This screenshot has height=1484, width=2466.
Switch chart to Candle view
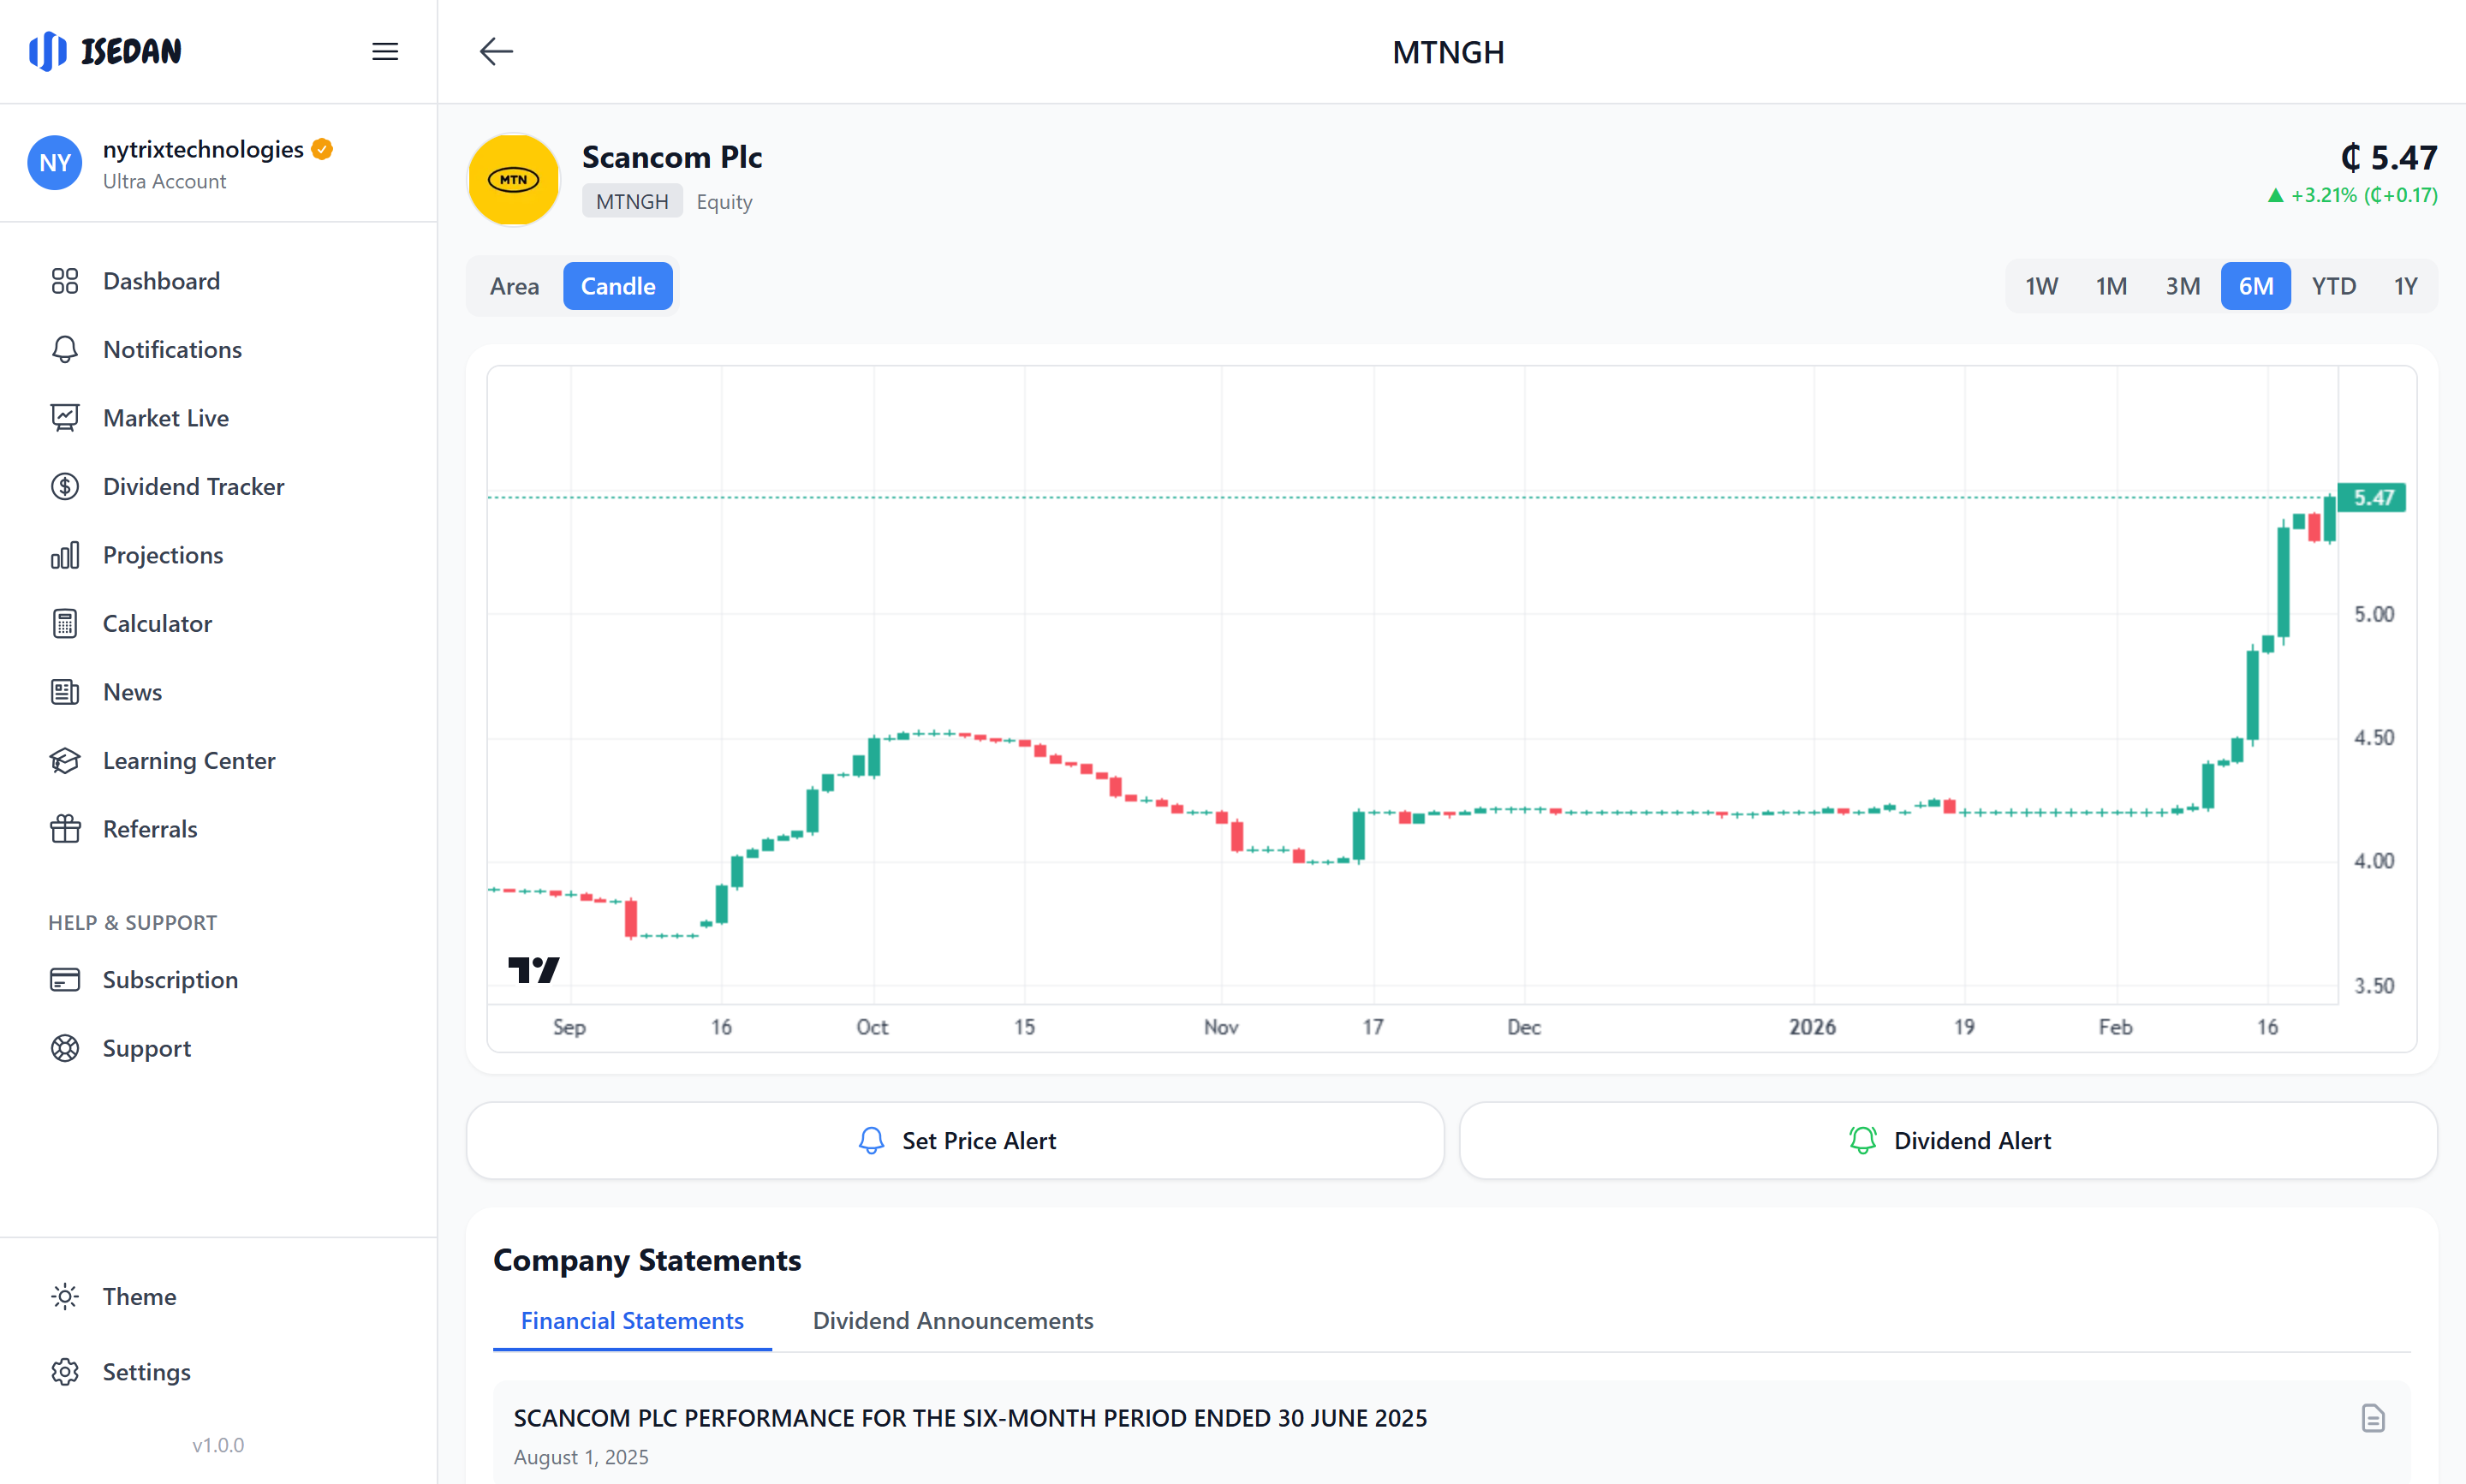616,285
